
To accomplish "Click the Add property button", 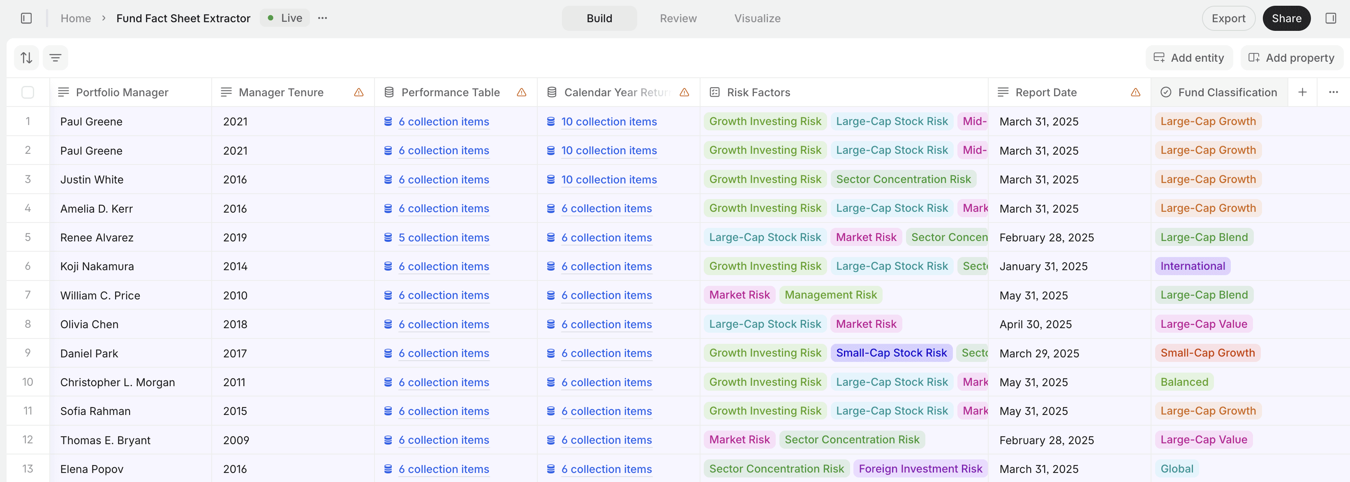I will click(1291, 58).
